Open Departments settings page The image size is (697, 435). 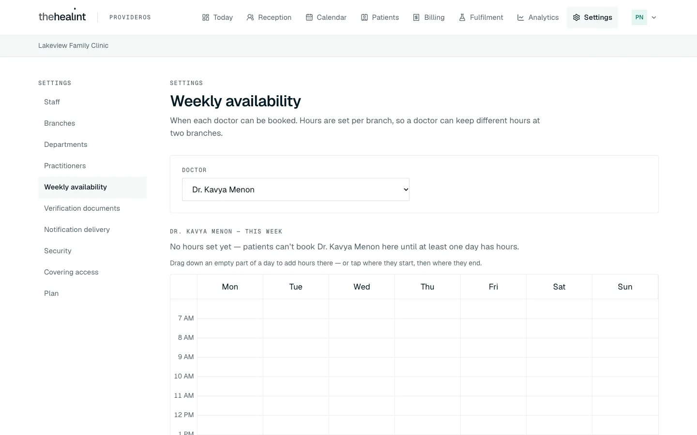pyautogui.click(x=92, y=145)
